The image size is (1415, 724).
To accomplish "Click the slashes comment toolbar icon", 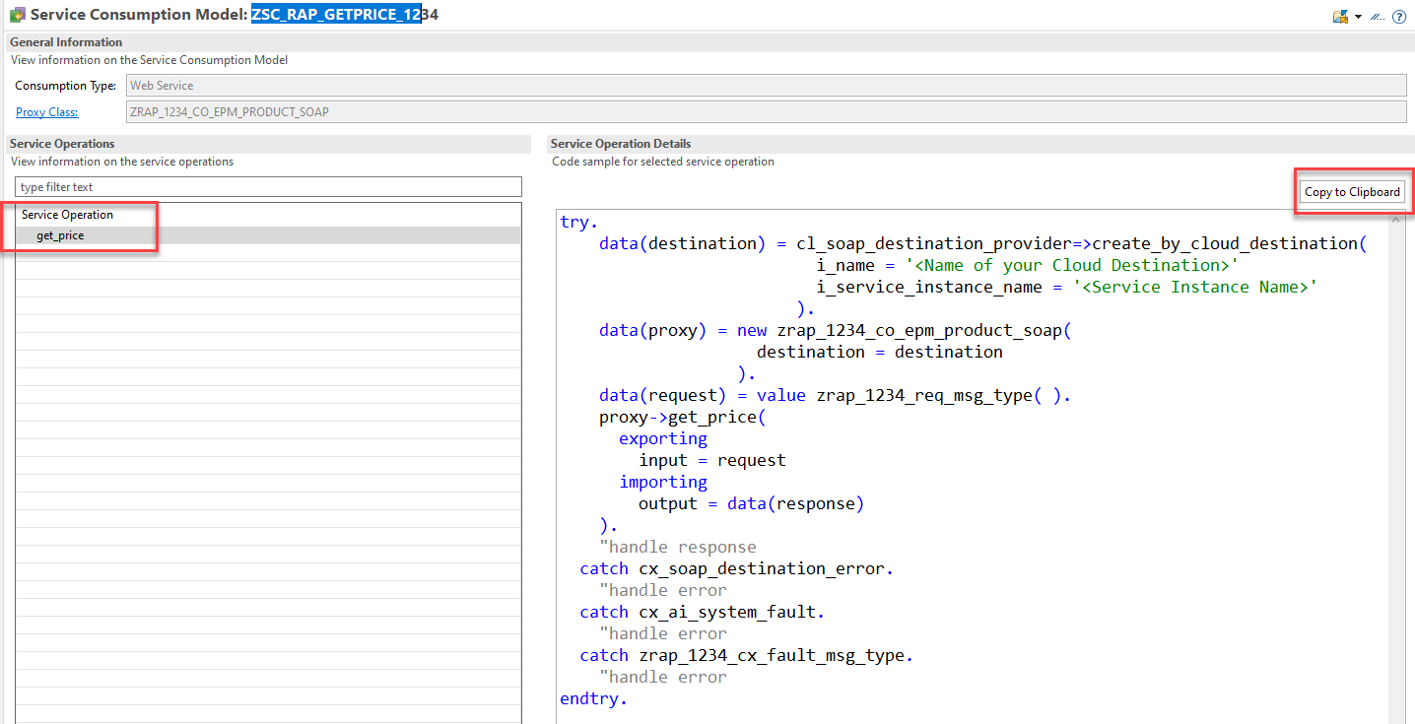I will pos(1377,17).
